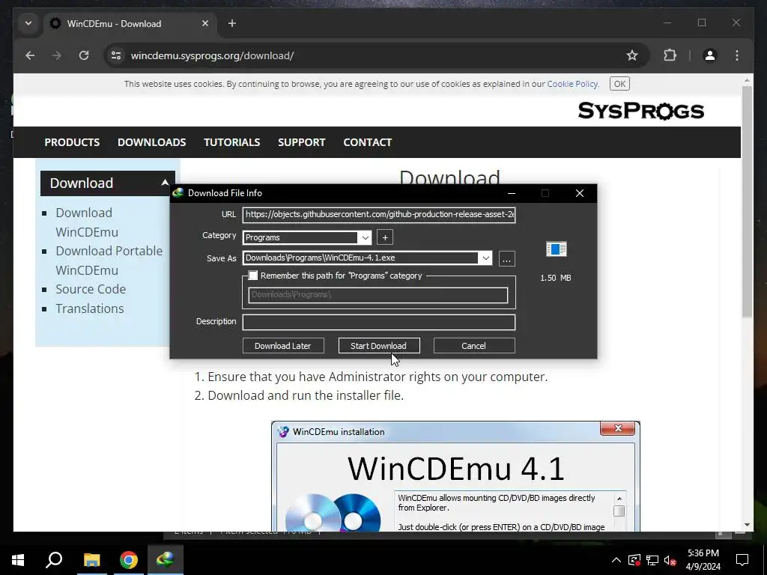This screenshot has width=767, height=575.
Task: Click the web page vertical scrollbar
Action: tap(747, 201)
